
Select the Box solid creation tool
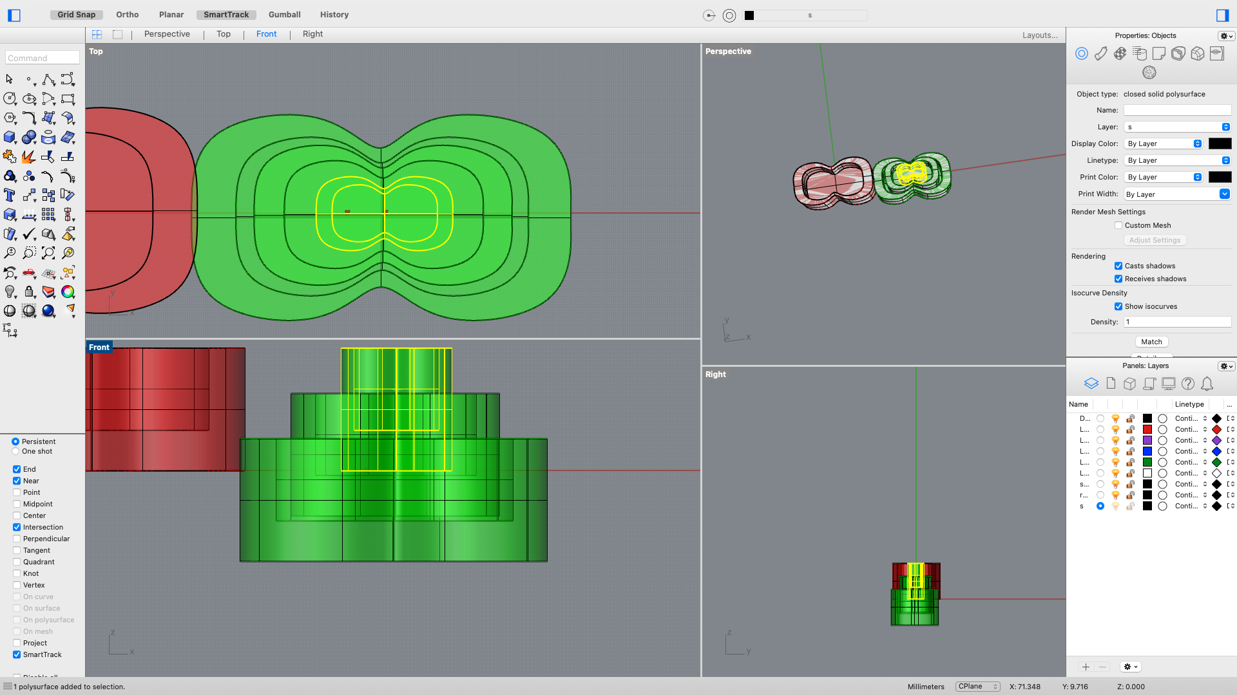tap(10, 137)
